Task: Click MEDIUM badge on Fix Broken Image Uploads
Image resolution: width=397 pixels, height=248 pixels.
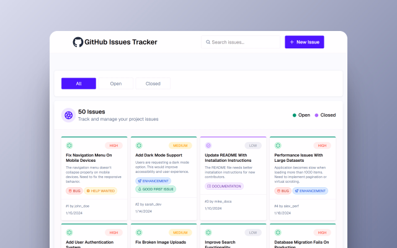Action: 181,232
